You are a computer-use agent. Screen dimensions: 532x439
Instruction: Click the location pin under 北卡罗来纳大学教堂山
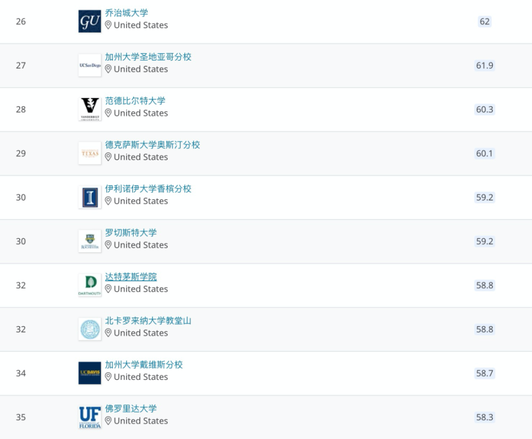pyautogui.click(x=108, y=333)
